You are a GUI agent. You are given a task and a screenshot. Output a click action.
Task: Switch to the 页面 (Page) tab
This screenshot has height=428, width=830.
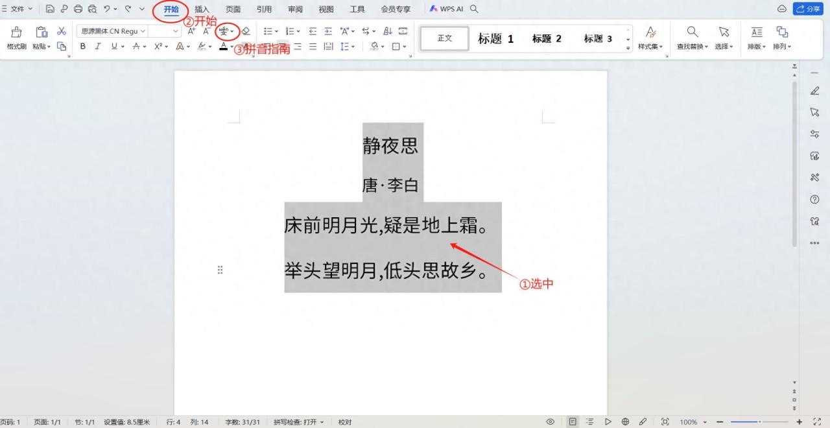[x=233, y=9]
